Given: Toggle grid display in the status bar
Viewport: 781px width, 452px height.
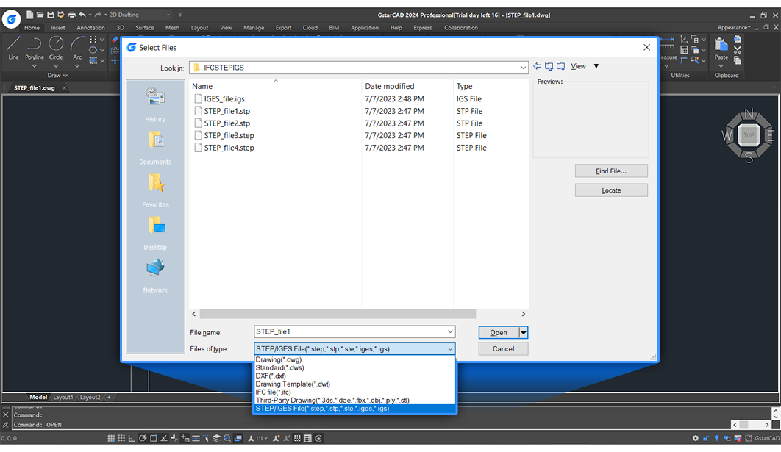Looking at the screenshot, I should (121, 437).
